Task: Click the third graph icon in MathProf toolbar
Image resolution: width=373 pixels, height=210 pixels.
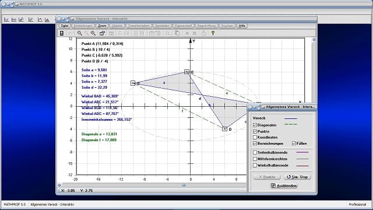Action: pos(21,20)
